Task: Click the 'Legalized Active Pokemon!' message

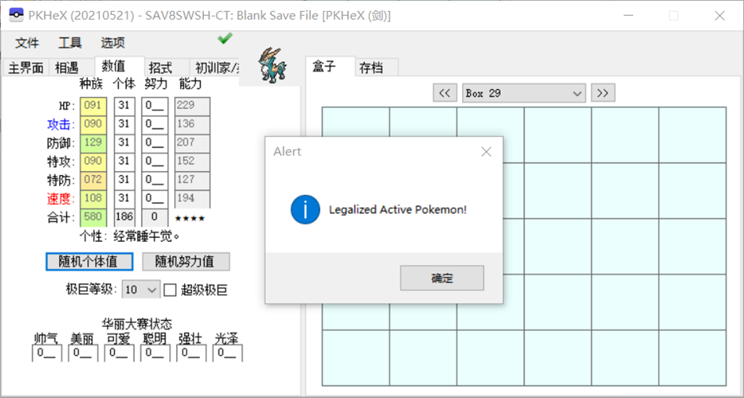Action: (398, 210)
